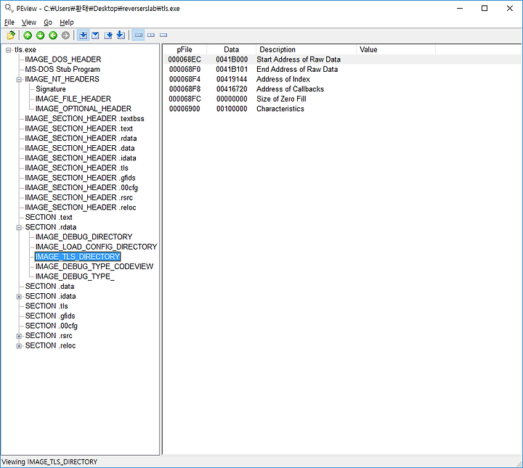Open the Go menu
Viewport: 523px width, 468px height.
[x=48, y=22]
